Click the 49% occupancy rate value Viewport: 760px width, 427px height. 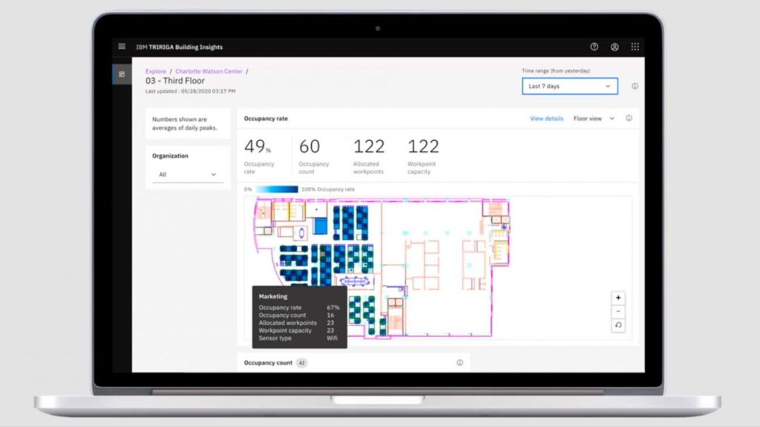258,146
